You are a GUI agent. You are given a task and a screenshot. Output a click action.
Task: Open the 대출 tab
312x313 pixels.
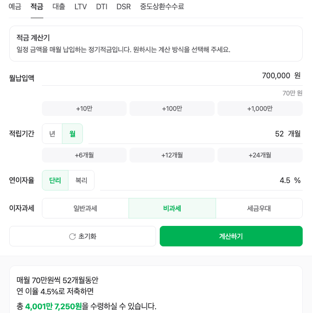(x=59, y=7)
